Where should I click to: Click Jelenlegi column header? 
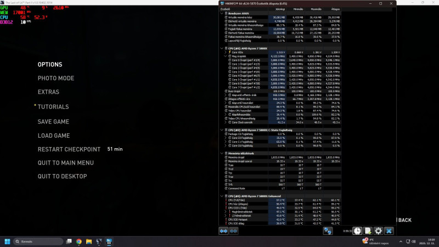(x=277, y=9)
